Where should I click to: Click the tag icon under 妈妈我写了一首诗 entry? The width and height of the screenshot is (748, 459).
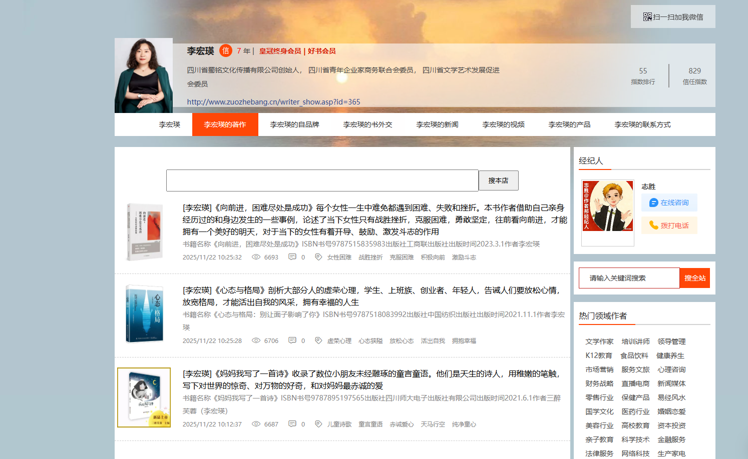[318, 424]
